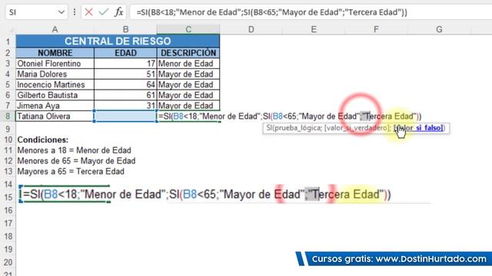
Task: Select empty age cell B8 for Tatiana
Action: pos(125,116)
